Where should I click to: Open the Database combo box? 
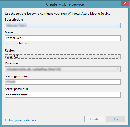(x=63, y=69)
